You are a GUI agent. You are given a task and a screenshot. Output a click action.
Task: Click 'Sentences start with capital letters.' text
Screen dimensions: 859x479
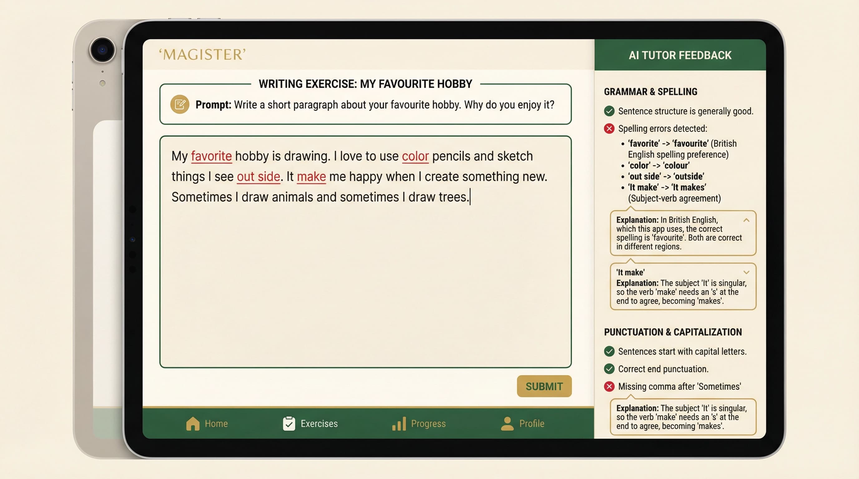coord(682,351)
